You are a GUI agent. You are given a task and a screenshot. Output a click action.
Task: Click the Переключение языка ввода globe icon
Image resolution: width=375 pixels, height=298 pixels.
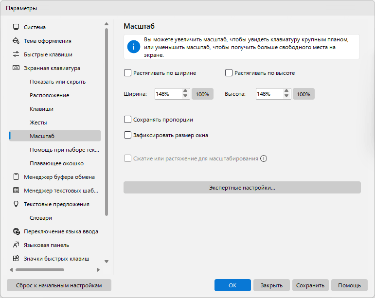[x=16, y=231]
